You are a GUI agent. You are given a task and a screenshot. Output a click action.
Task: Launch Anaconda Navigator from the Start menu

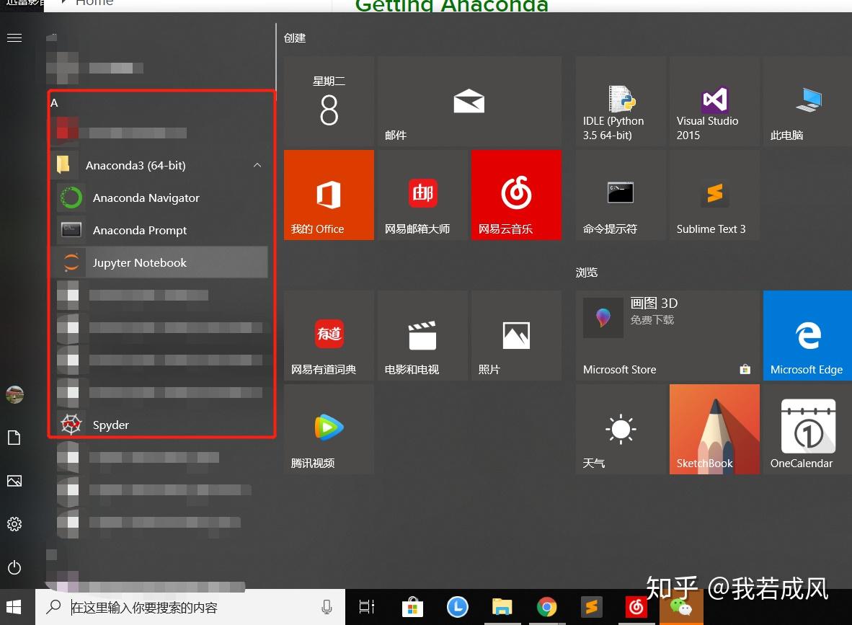[x=145, y=198]
